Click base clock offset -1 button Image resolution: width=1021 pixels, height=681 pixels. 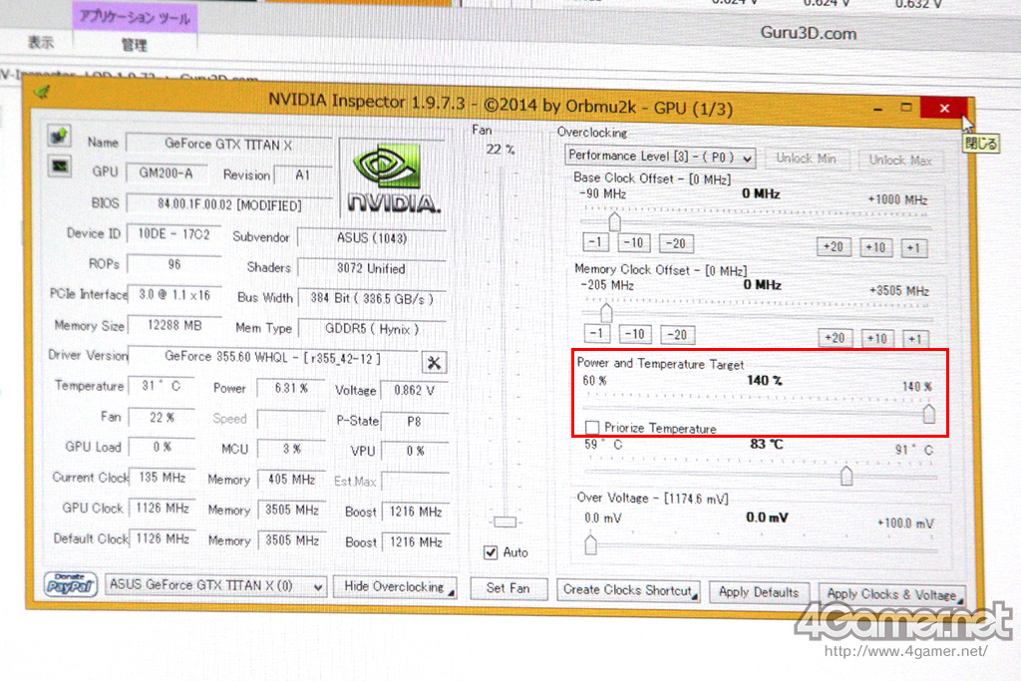595,242
